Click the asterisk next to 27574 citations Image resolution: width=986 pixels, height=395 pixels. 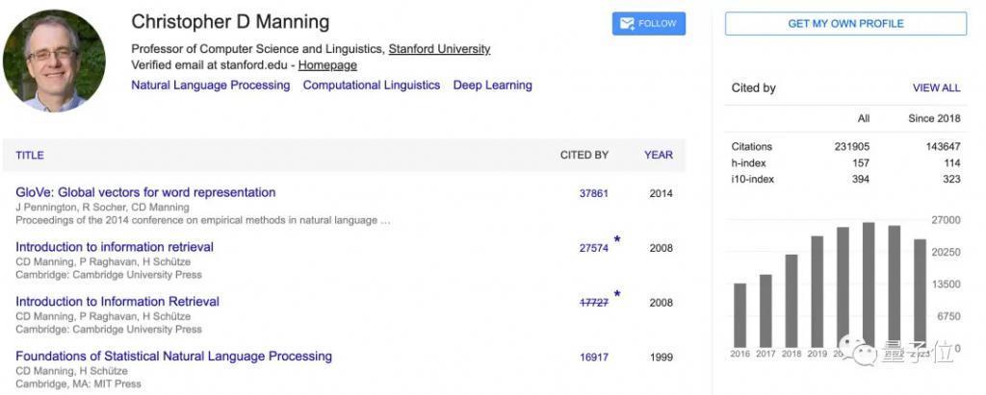[617, 239]
